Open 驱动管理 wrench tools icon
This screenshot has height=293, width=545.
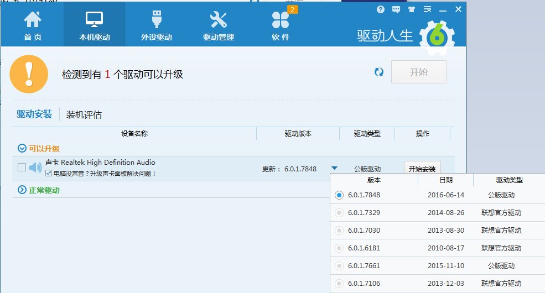tap(218, 27)
